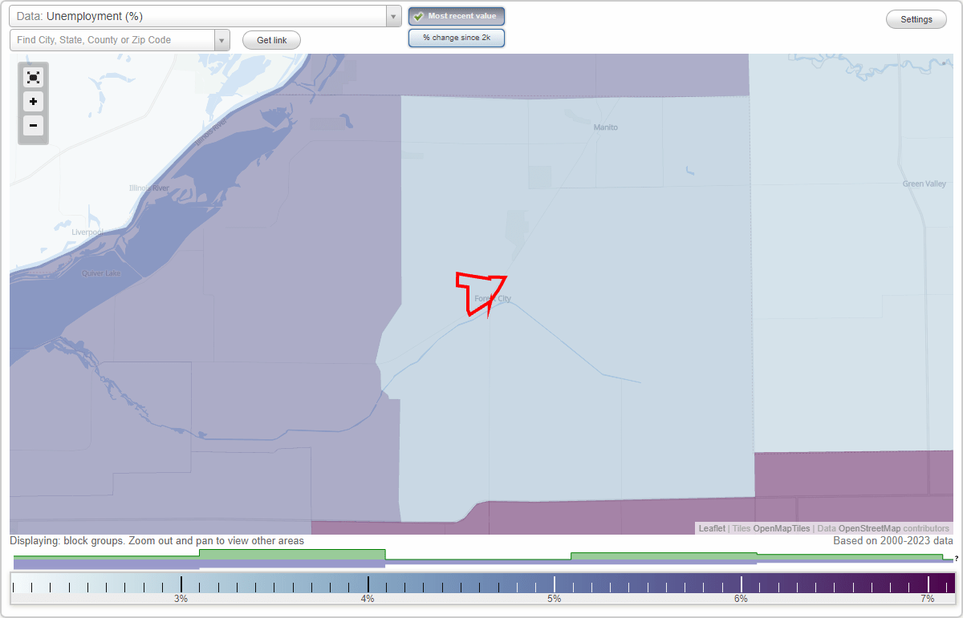Click the 4% mark on color legend
The height and width of the screenshot is (618, 963).
[x=368, y=598]
